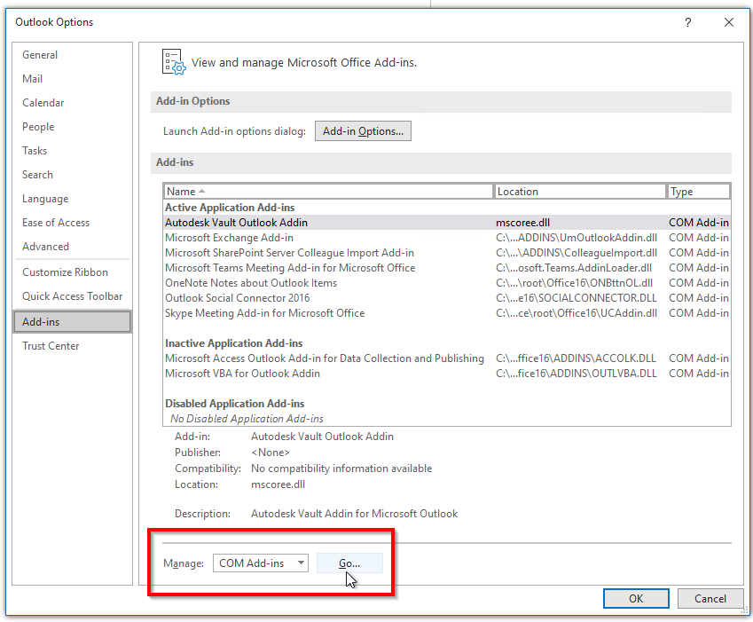The height and width of the screenshot is (622, 753).
Task: Open Trust Center settings
Action: pos(51,346)
